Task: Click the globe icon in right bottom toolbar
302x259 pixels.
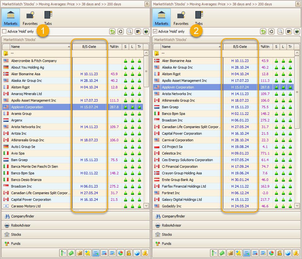Action: point(287,253)
